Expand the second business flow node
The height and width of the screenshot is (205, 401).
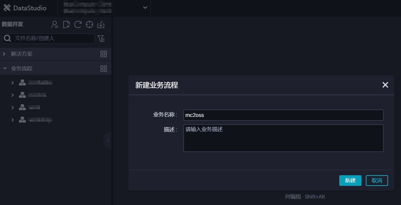tap(12, 95)
